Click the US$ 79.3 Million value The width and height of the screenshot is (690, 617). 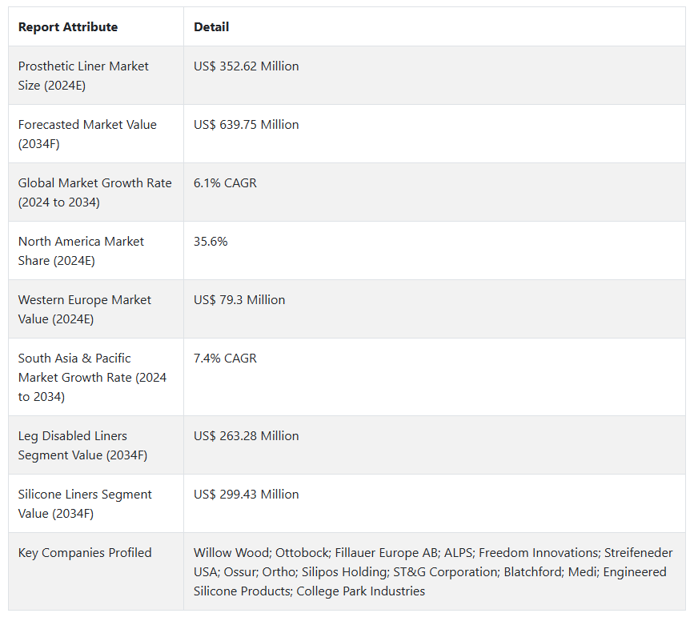tap(239, 300)
